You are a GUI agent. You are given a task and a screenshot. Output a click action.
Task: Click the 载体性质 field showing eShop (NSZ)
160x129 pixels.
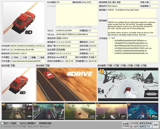coord(89,2)
